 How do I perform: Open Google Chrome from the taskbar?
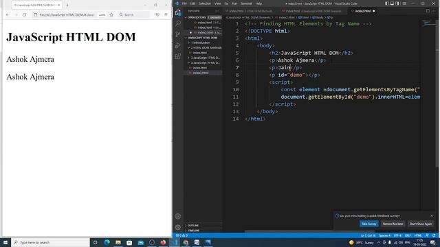tap(186, 242)
